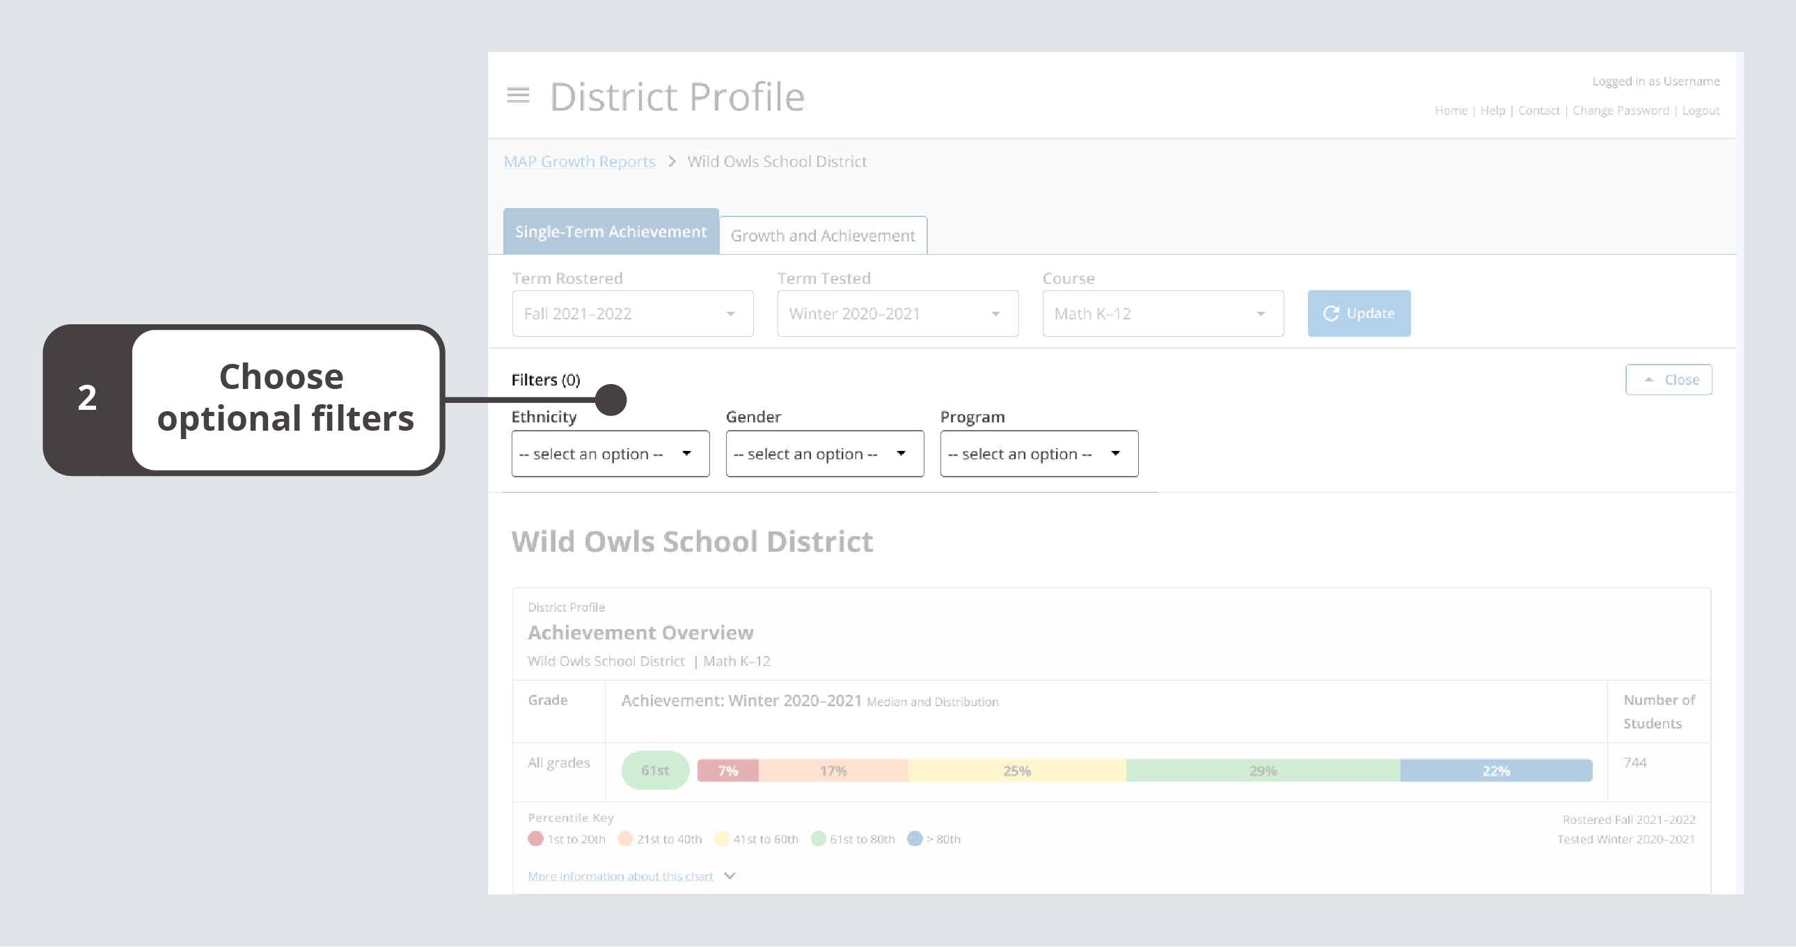Viewport: 1796px width, 947px height.
Task: Click the Update button
Action: 1358,313
